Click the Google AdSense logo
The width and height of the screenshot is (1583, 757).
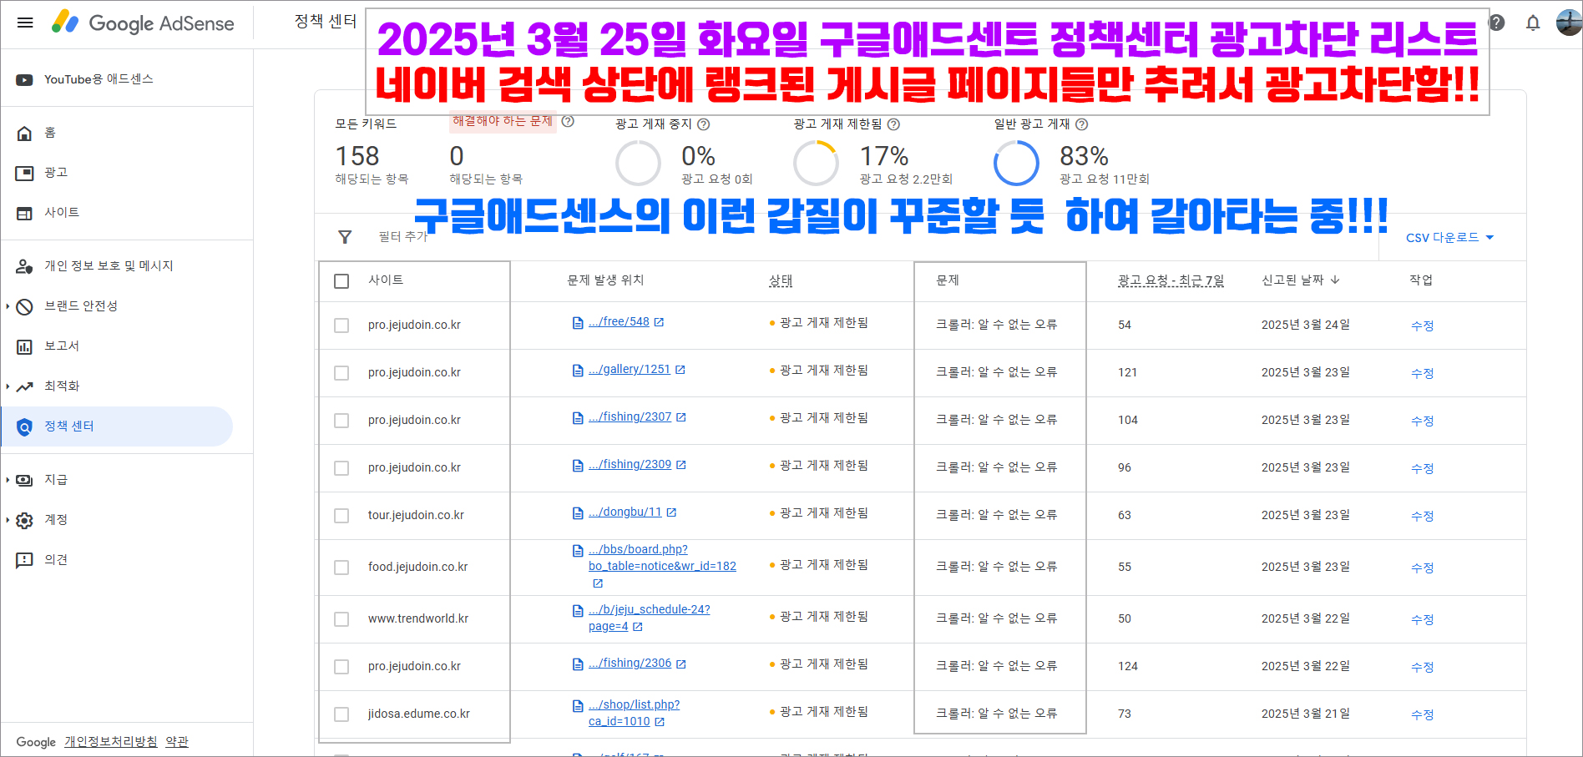[x=143, y=23]
